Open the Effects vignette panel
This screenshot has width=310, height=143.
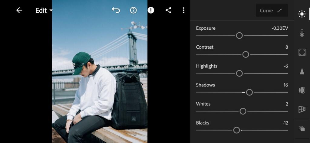pos(302,52)
